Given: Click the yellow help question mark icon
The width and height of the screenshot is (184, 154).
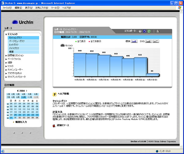Looking at the screenshot, I should [x=55, y=94].
